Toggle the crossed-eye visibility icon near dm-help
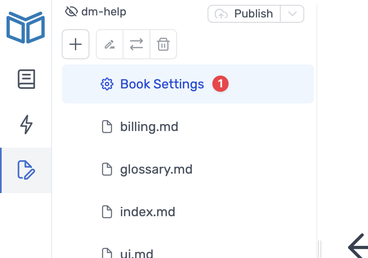368x258 pixels. [71, 11]
